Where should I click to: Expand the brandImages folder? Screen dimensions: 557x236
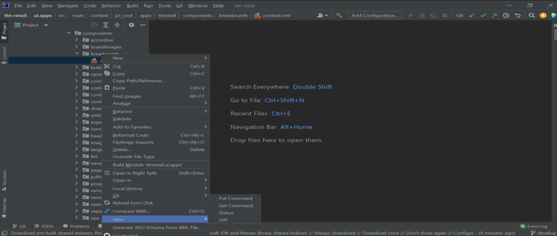[77, 47]
